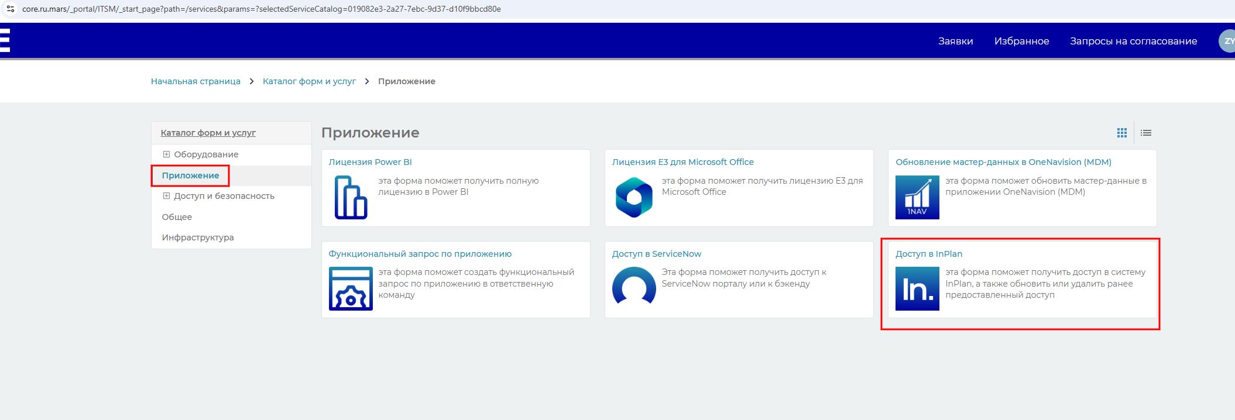This screenshot has width=1235, height=420.
Task: Open Заявки in the top navigation
Action: coord(955,41)
